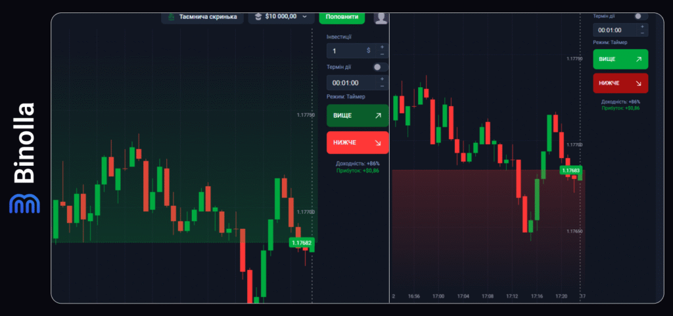Expand the $10 000,00 balance dropdown arrow
The image size is (673, 316).
[304, 16]
